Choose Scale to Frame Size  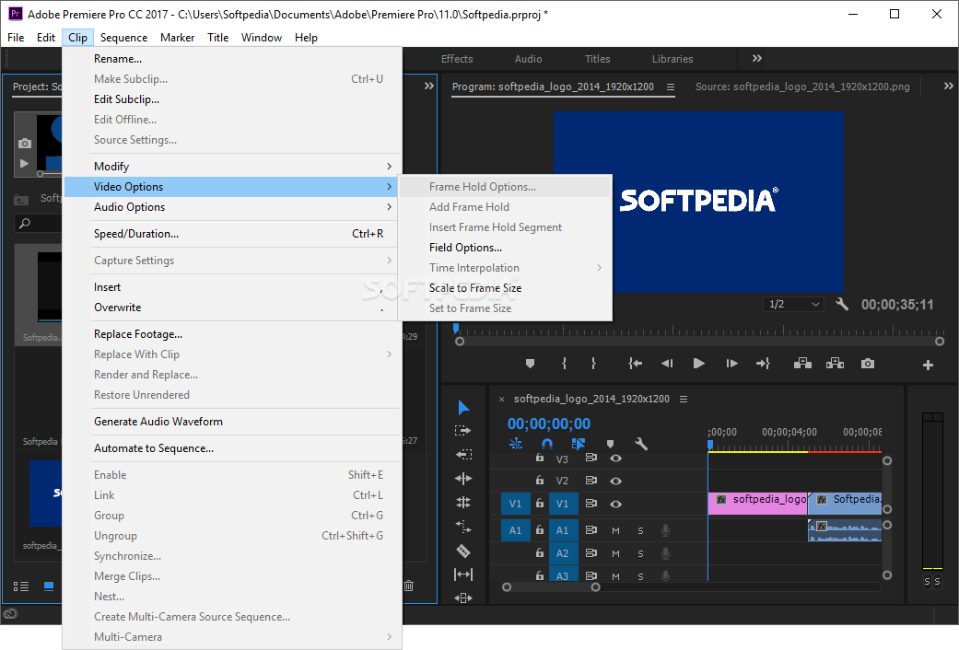pos(475,288)
